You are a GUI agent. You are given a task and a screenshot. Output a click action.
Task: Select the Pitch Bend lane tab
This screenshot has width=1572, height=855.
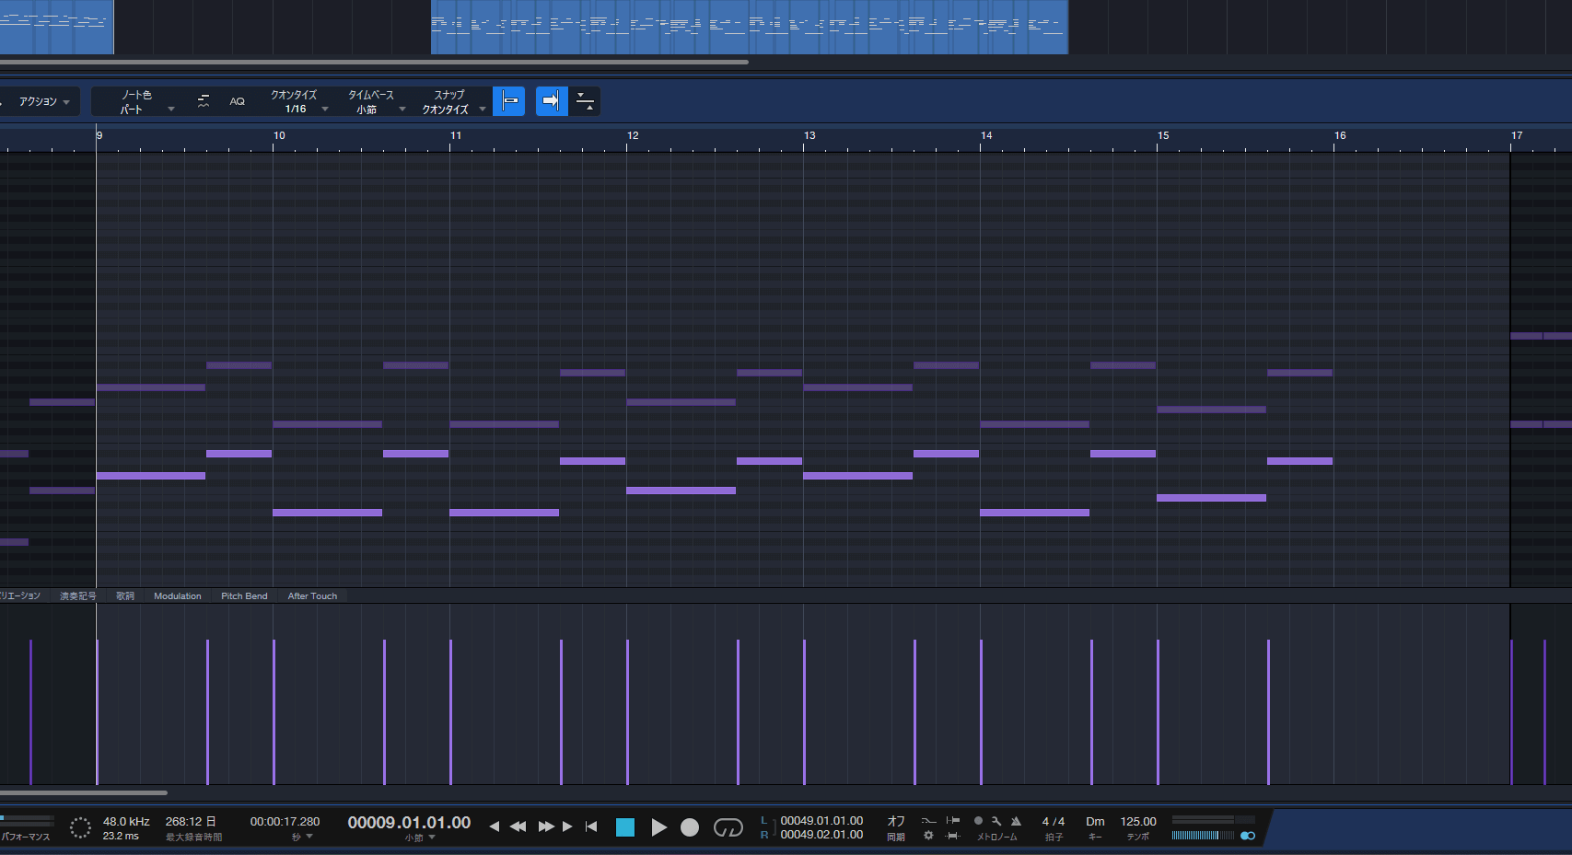pyautogui.click(x=244, y=596)
